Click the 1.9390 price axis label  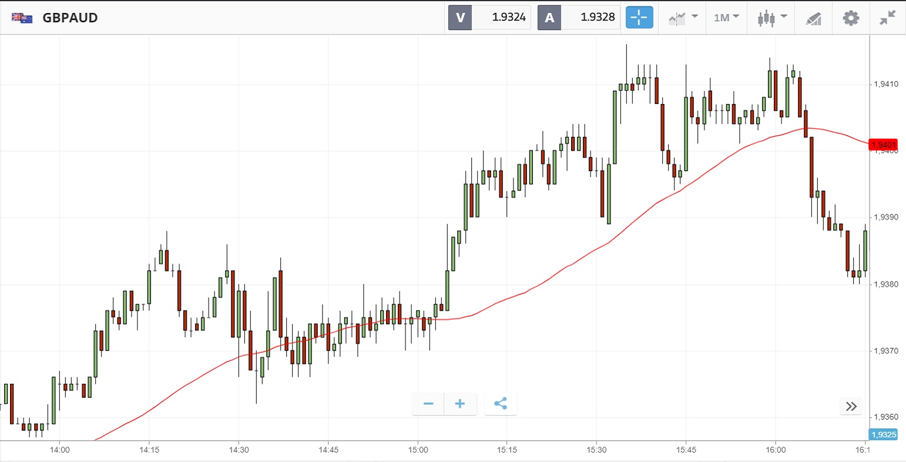point(885,217)
